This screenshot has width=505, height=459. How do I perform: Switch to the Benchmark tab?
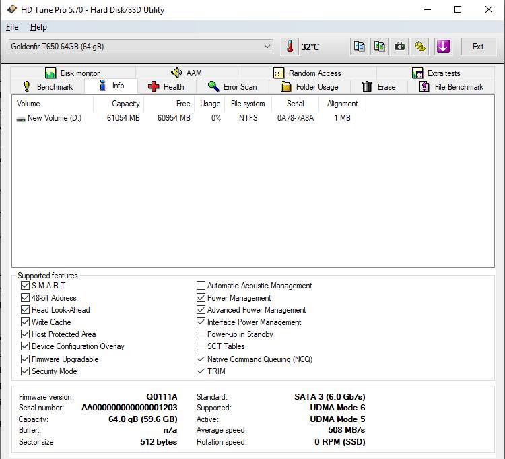coord(47,87)
